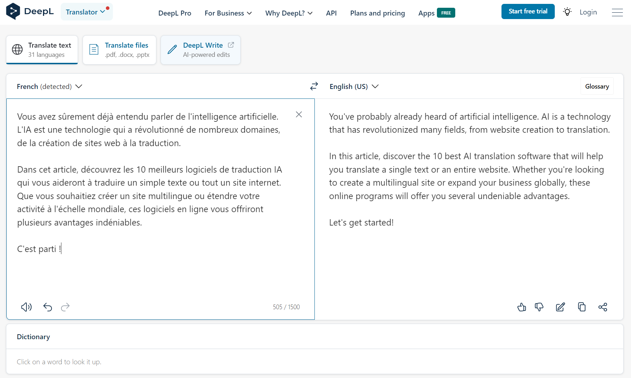Open the DeepL Write tab

pyautogui.click(x=200, y=50)
